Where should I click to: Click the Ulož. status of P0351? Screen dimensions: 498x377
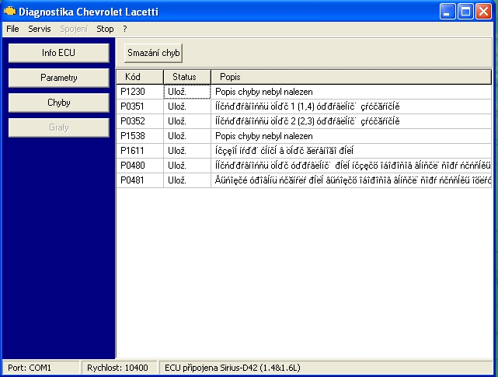pyautogui.click(x=187, y=106)
